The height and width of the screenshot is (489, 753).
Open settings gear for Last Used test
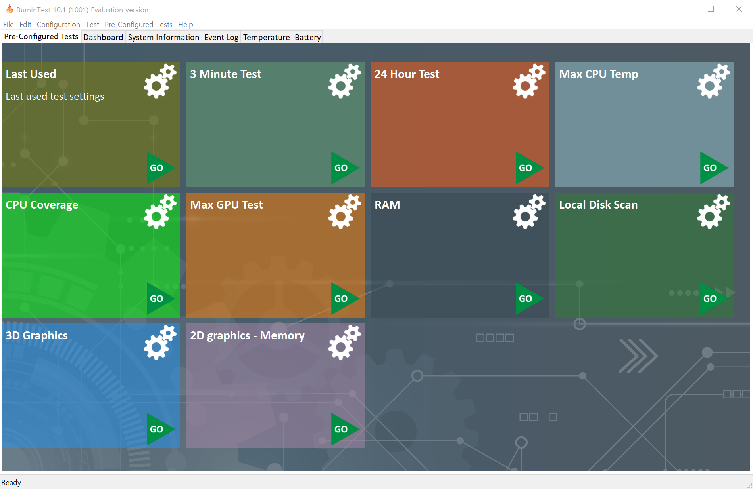click(160, 81)
